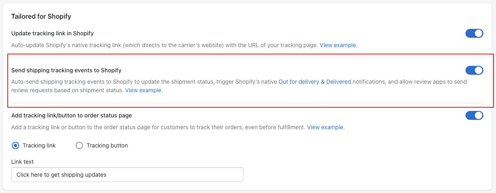
Task: Click 'Add tracking link/button to order status page' title
Action: 72,115
